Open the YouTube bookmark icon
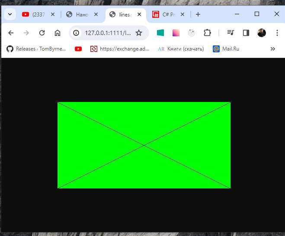285x236 pixels. 78,49
